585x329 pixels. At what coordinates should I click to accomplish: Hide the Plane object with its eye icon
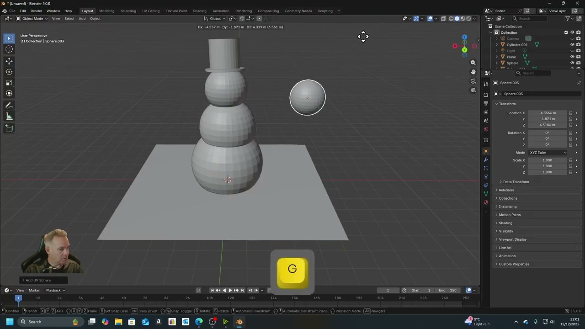(x=572, y=57)
